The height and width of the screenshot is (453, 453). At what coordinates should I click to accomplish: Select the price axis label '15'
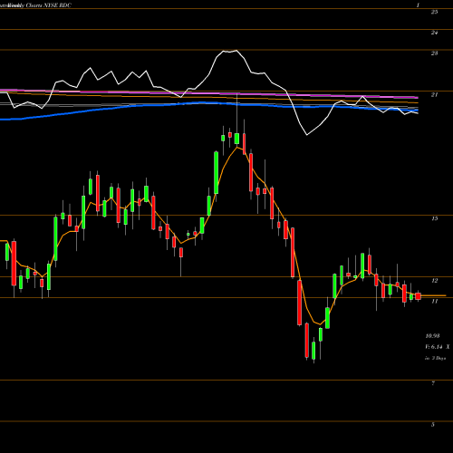[x=434, y=218]
